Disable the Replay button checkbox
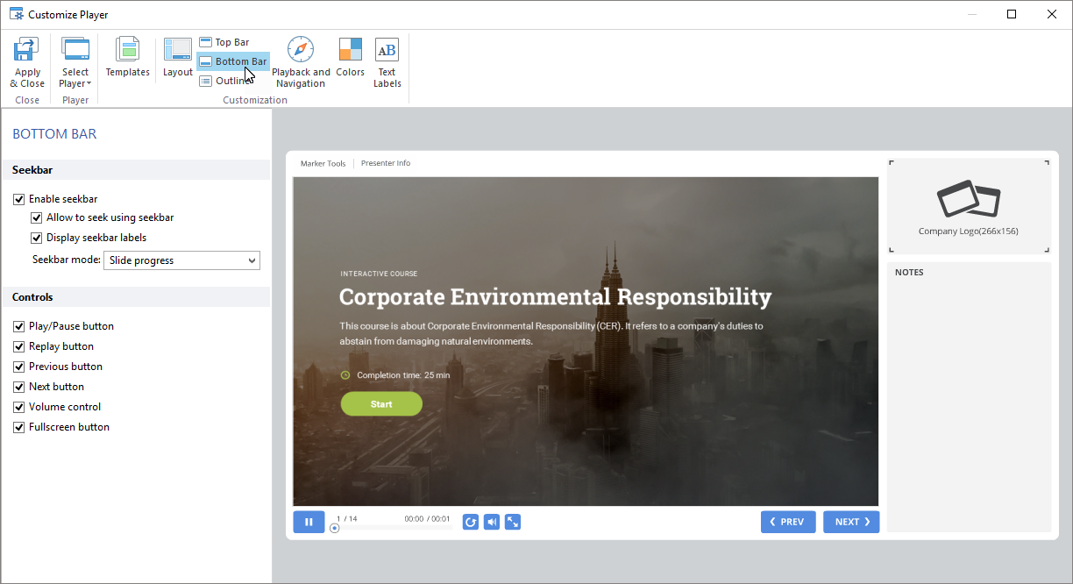1073x584 pixels. 19,346
